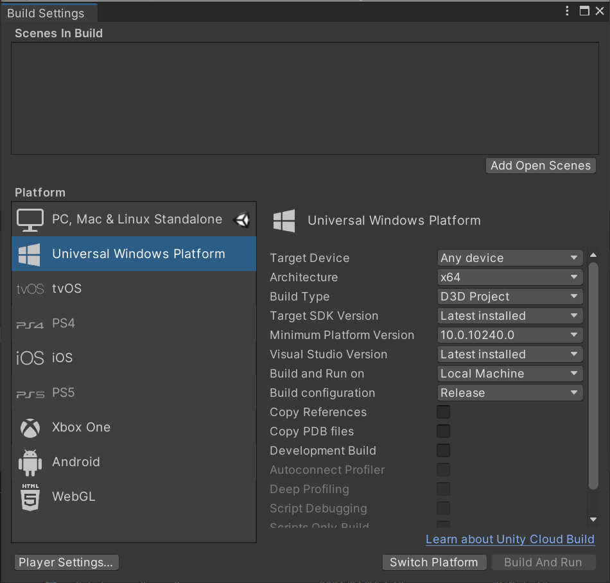
Task: Open the Architecture x64 dropdown
Action: point(510,277)
